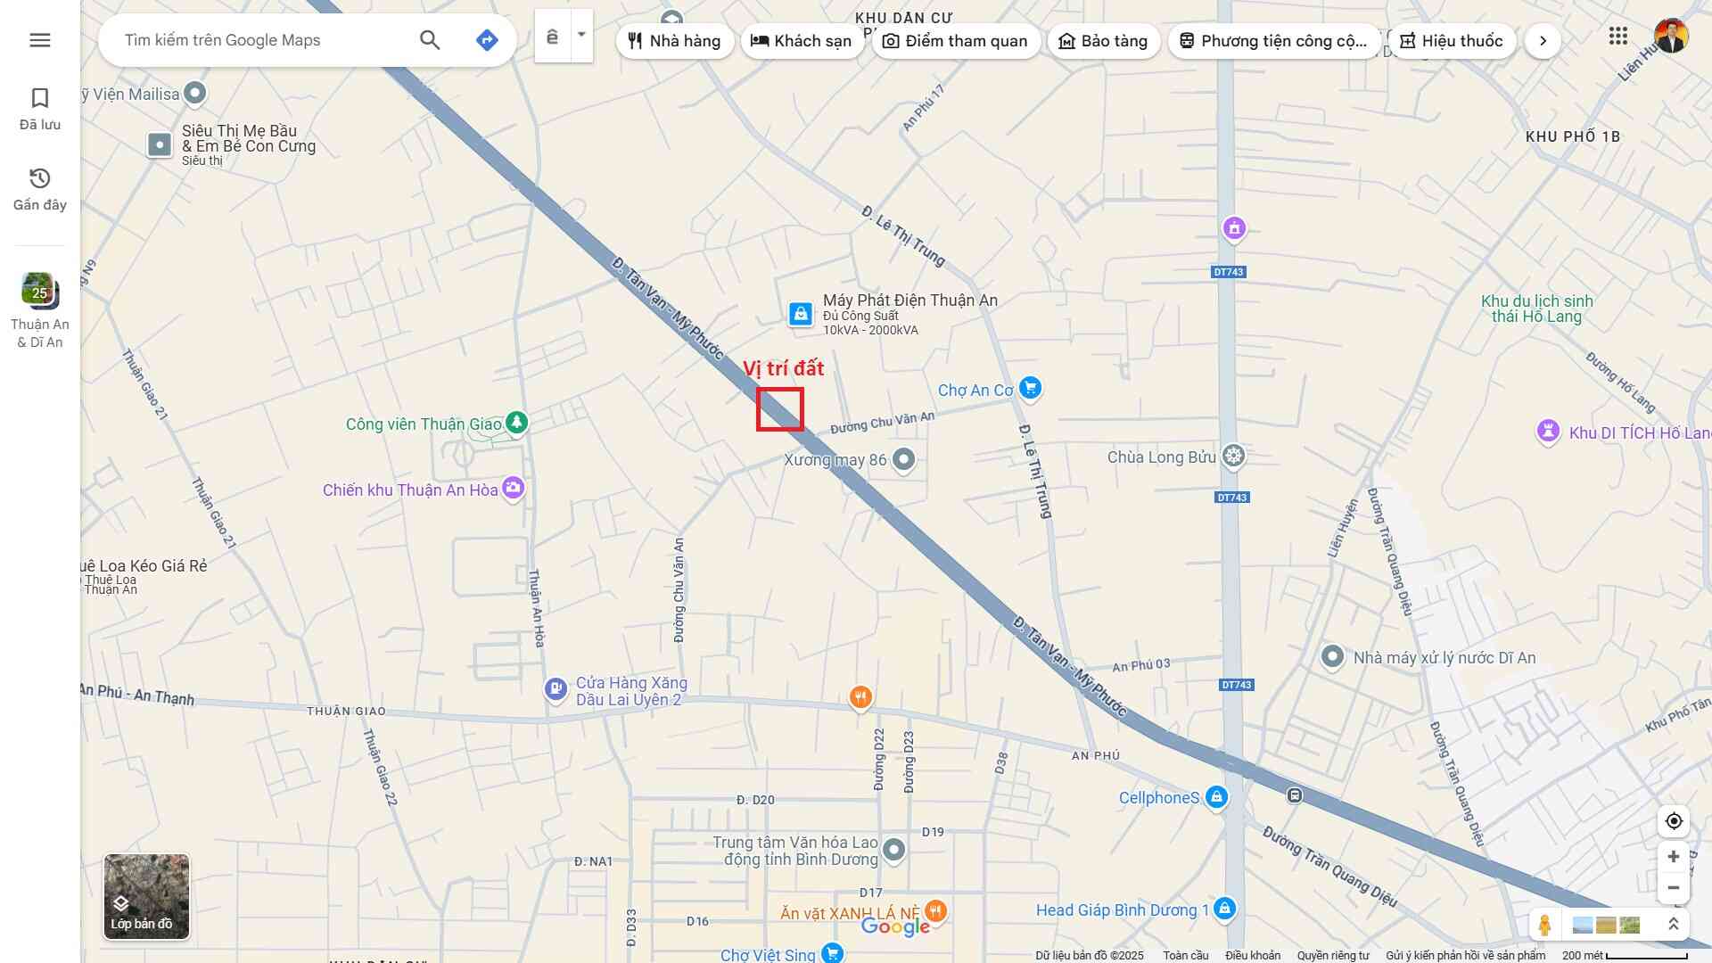Open directions with the blue arrow icon
Viewport: 1712px width, 963px height.
[x=487, y=40]
